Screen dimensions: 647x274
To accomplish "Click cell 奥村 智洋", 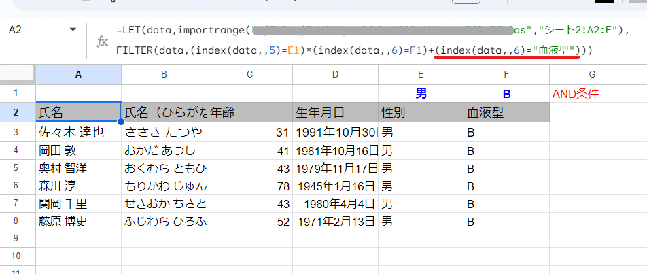I will click(x=78, y=169).
